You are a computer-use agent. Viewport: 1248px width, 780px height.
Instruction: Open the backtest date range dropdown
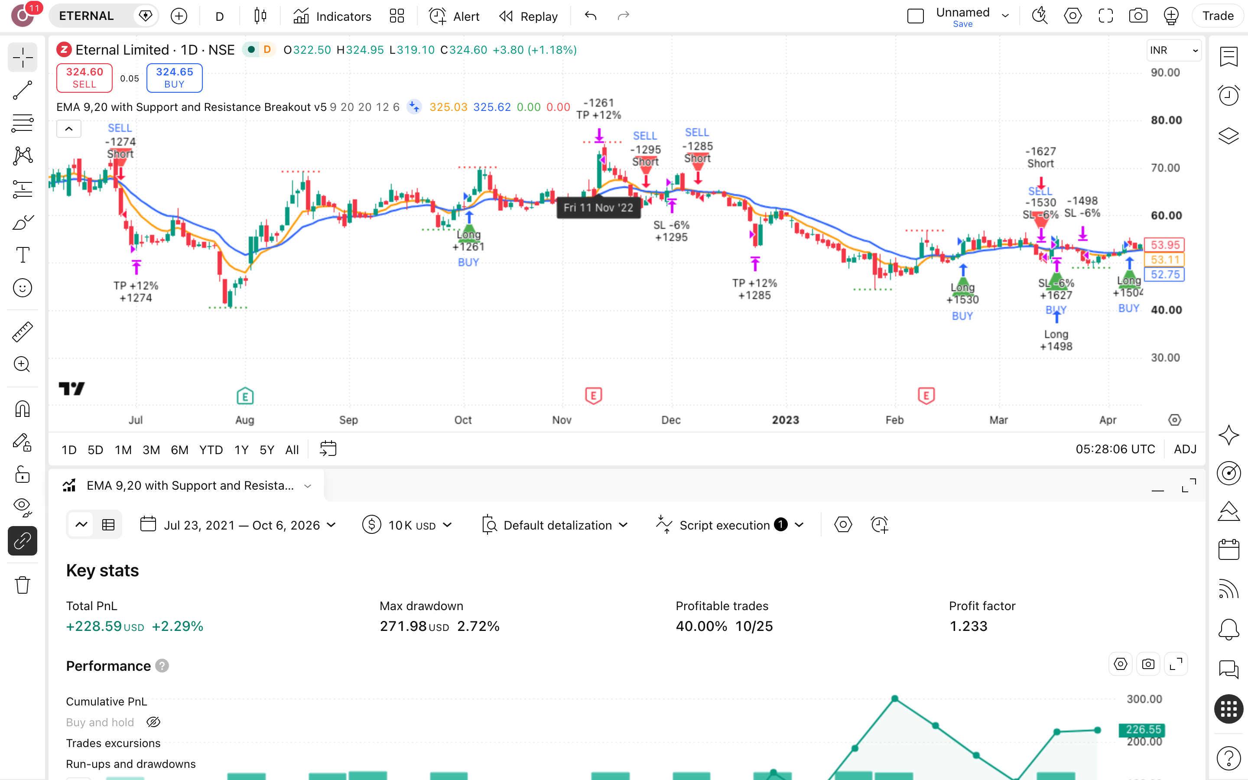(238, 525)
